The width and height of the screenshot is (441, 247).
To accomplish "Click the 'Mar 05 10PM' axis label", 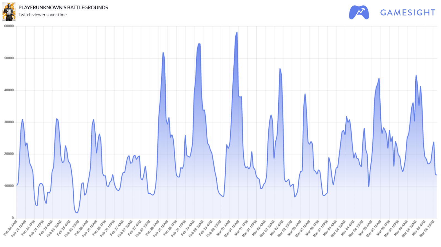I will click(391, 228).
